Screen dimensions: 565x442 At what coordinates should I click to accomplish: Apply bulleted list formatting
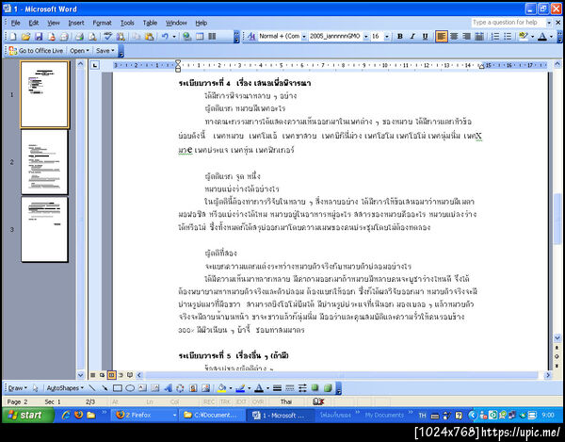tap(508, 37)
